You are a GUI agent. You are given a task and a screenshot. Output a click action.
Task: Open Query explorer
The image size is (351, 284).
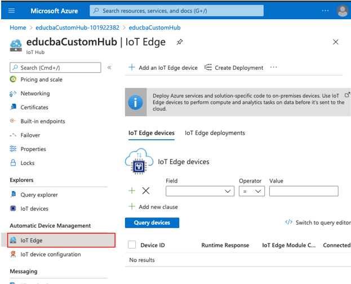coord(39,194)
